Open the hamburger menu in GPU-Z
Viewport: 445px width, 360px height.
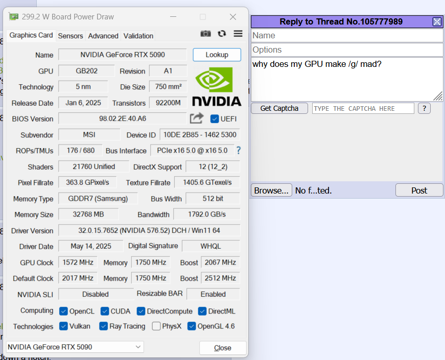click(238, 34)
